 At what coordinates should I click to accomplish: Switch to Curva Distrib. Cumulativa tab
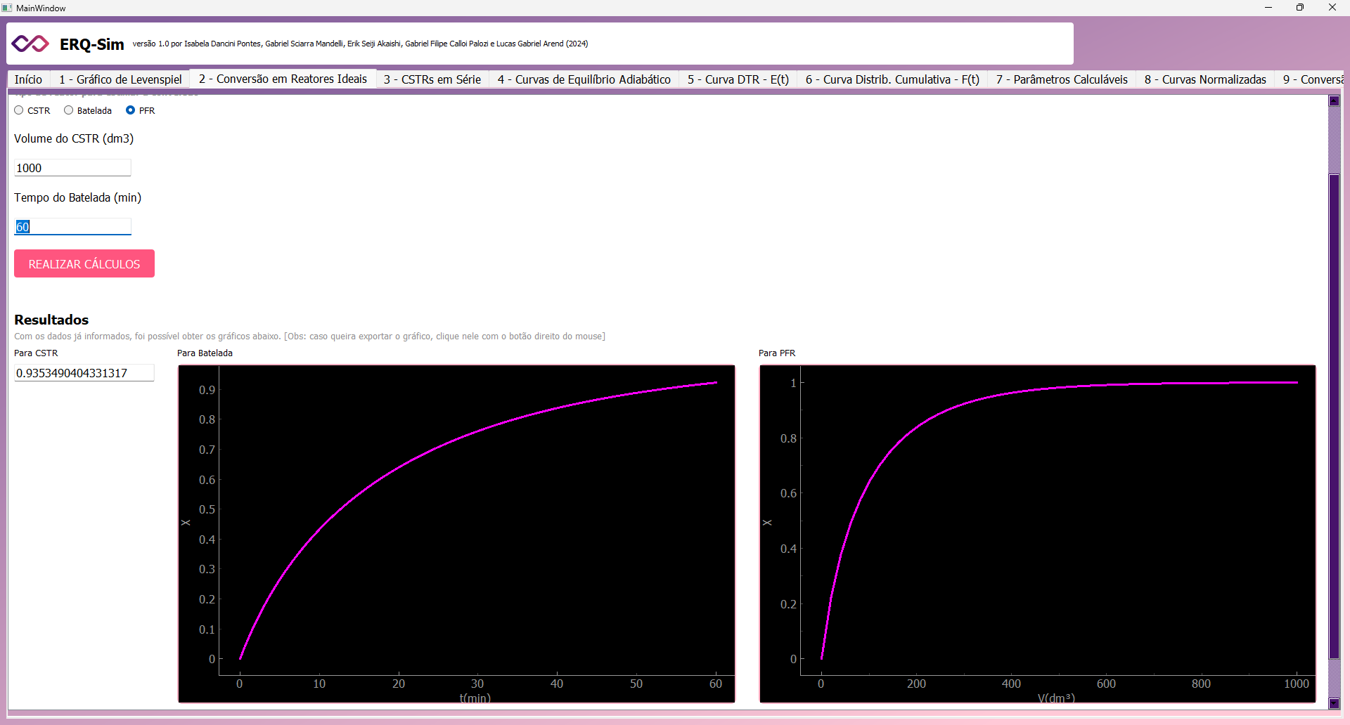click(892, 79)
